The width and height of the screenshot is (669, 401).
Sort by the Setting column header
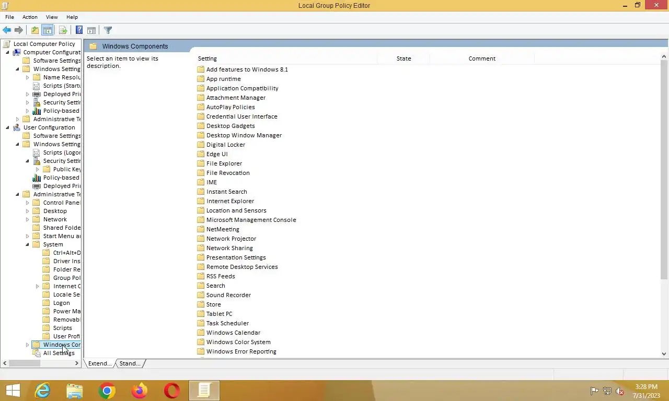click(286, 58)
